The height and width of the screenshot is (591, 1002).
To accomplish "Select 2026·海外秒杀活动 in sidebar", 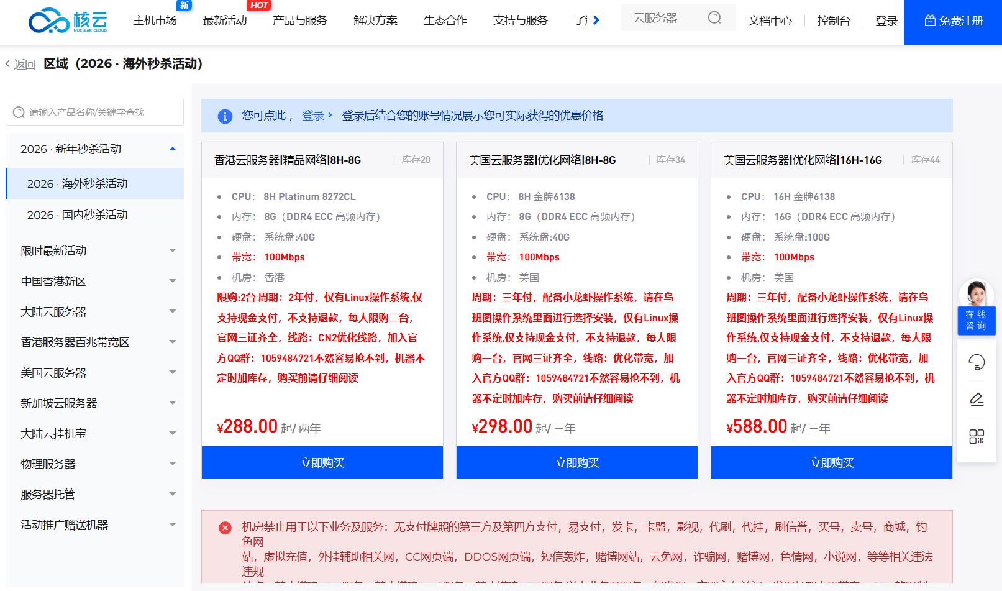I will click(95, 184).
